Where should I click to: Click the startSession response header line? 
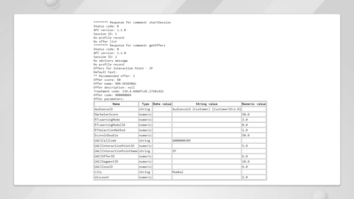132,22
